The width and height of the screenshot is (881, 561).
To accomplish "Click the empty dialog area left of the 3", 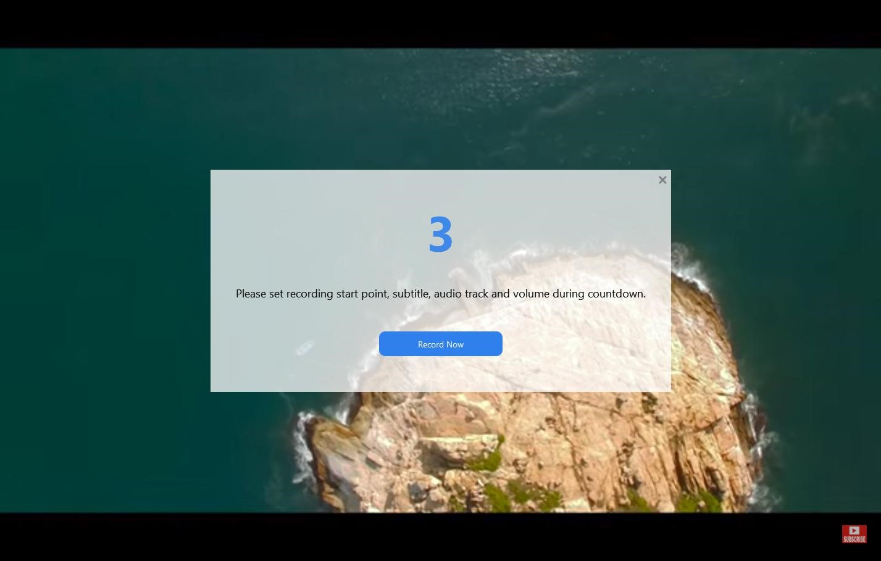I will coord(309,235).
